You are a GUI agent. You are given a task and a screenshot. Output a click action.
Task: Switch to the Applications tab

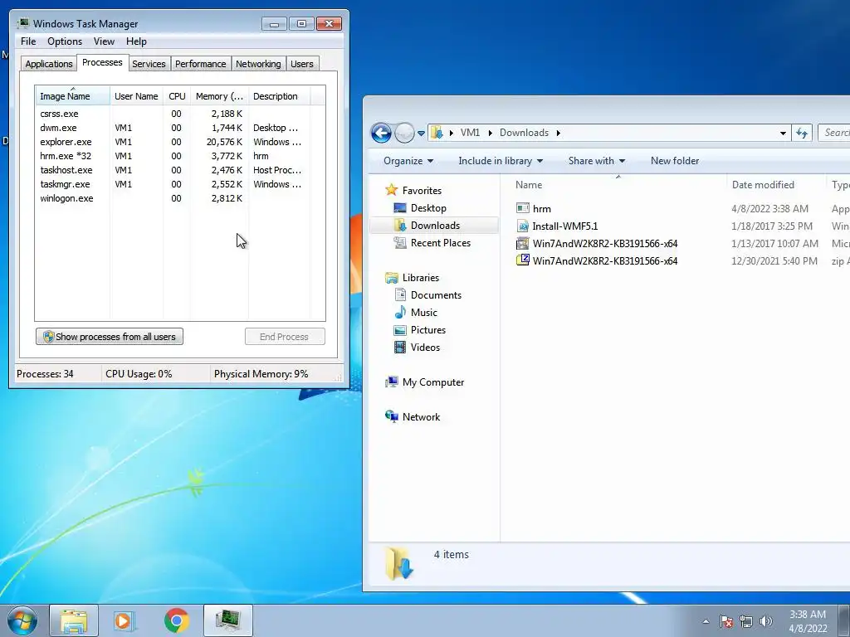click(x=49, y=64)
